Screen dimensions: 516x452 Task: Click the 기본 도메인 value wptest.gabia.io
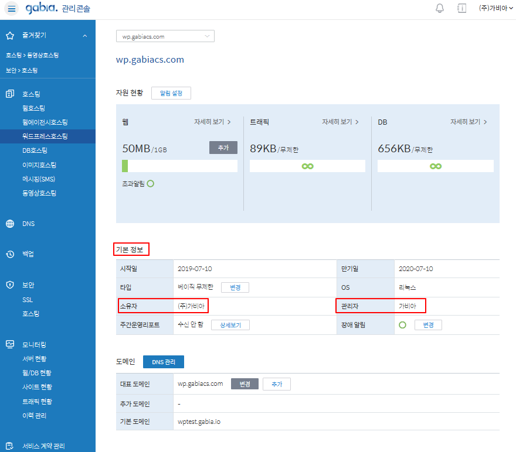pyautogui.click(x=199, y=422)
